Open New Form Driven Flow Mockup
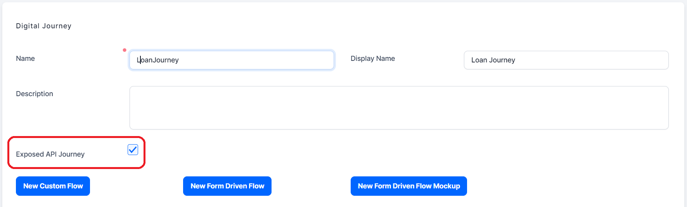The height and width of the screenshot is (207, 687). (408, 186)
